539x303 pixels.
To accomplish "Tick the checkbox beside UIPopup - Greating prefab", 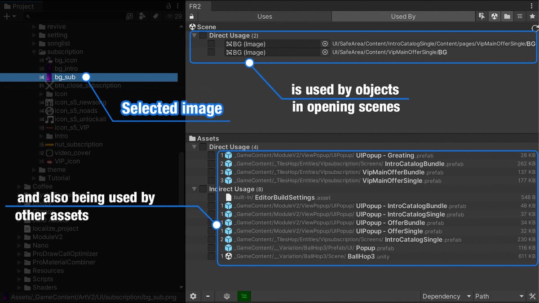I will point(211,156).
